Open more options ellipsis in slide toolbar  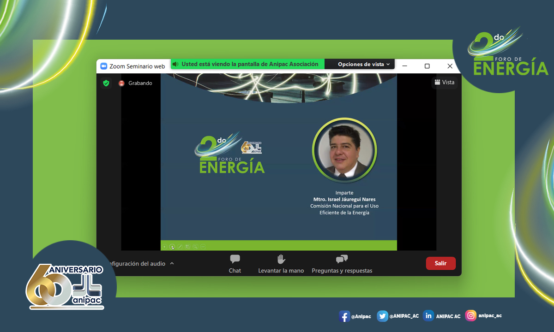203,247
